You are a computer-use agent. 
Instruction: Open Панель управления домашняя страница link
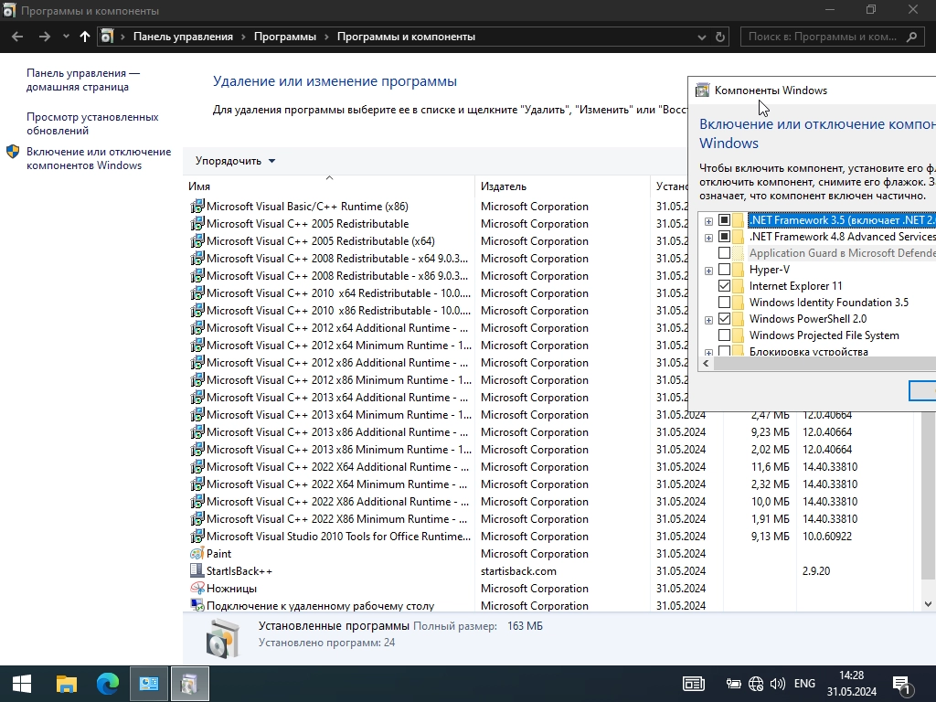tap(83, 80)
